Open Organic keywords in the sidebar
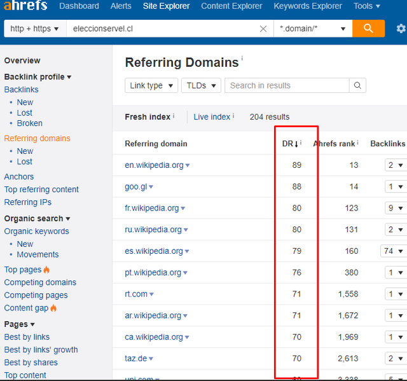This screenshot has height=381, width=407. point(37,232)
